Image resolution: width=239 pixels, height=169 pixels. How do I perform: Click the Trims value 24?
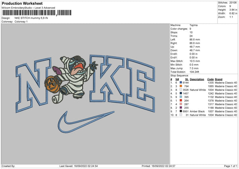(x=191, y=36)
